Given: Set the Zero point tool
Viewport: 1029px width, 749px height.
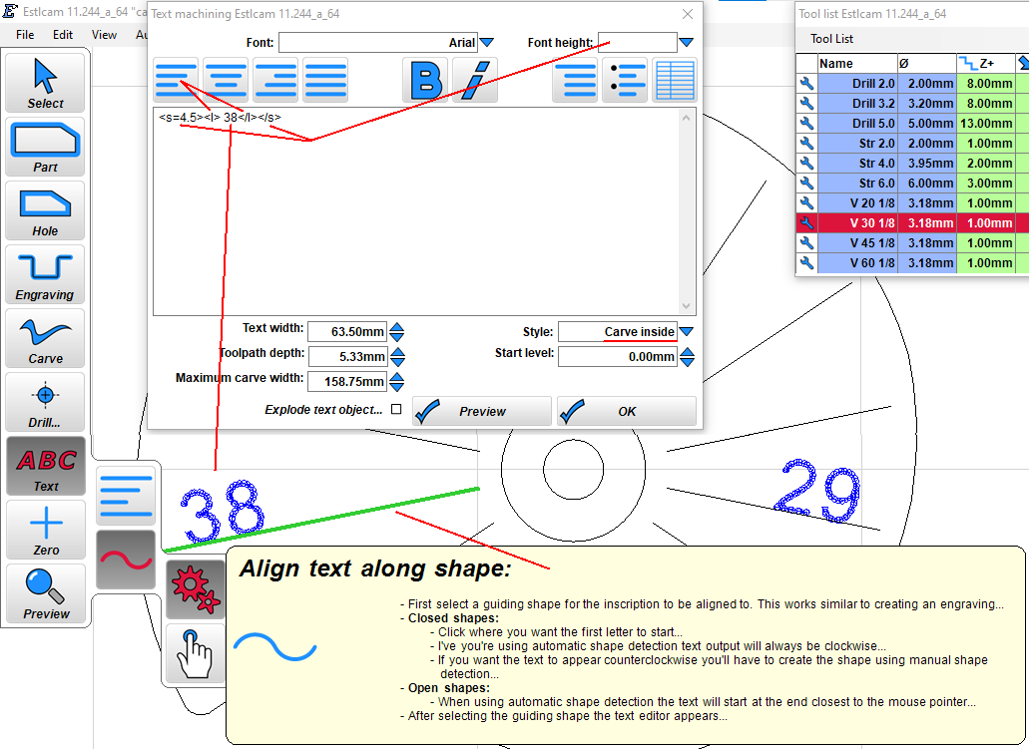Looking at the screenshot, I should [x=45, y=530].
